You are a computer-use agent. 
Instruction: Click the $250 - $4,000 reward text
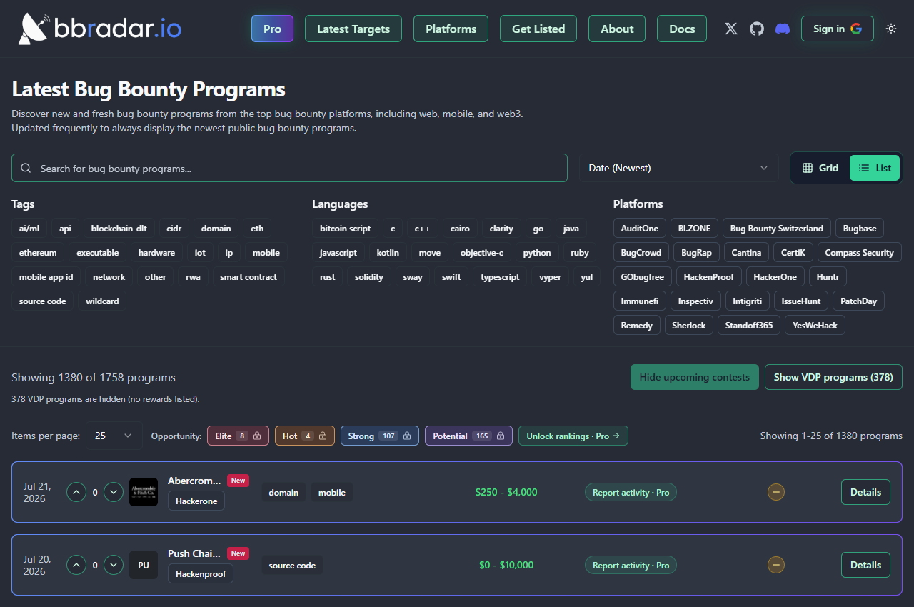tap(506, 492)
